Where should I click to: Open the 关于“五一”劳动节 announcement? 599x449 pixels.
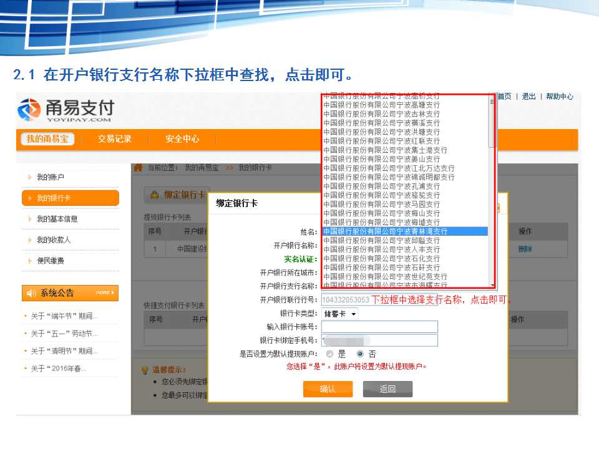(64, 334)
